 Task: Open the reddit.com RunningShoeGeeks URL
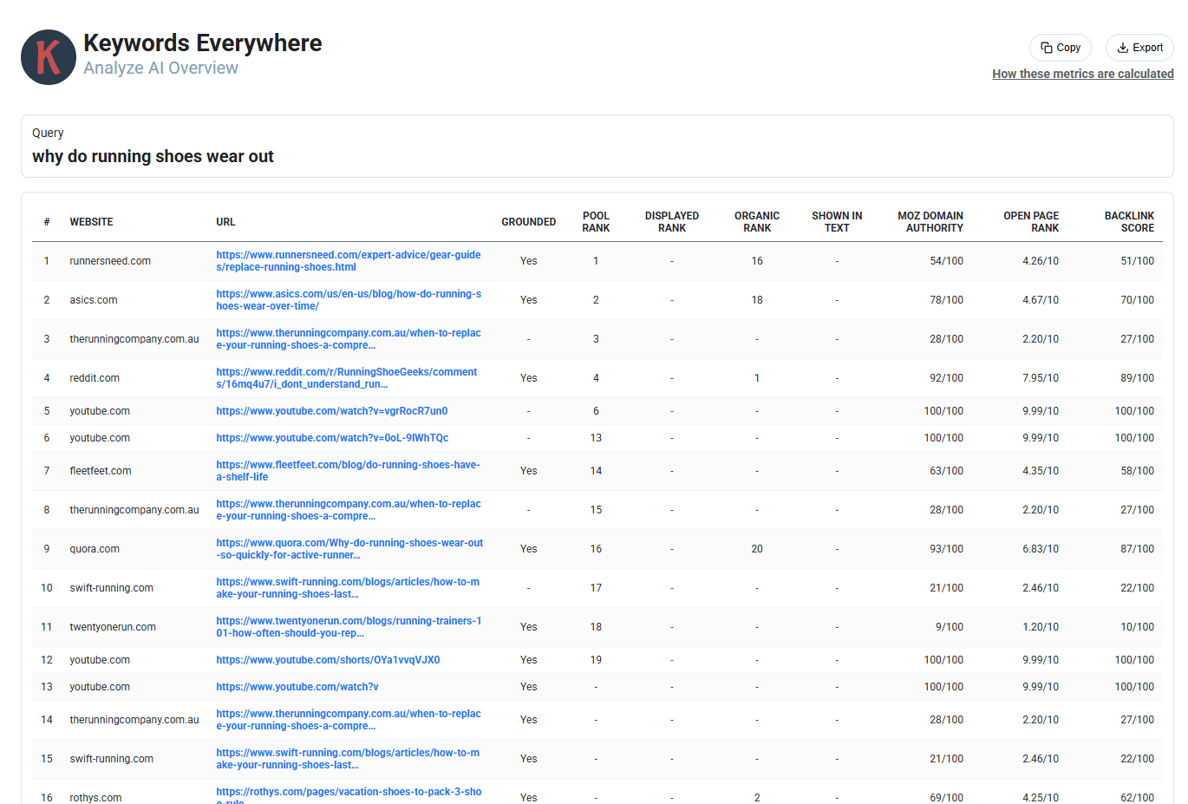[347, 378]
